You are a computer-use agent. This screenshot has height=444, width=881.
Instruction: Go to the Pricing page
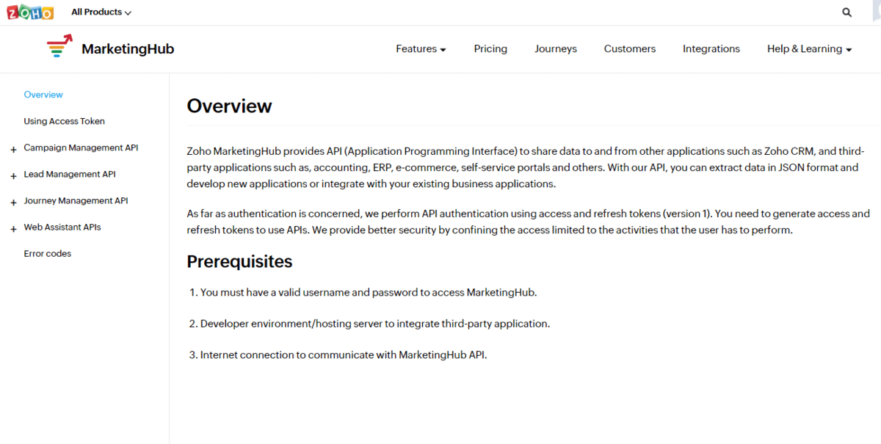(490, 49)
